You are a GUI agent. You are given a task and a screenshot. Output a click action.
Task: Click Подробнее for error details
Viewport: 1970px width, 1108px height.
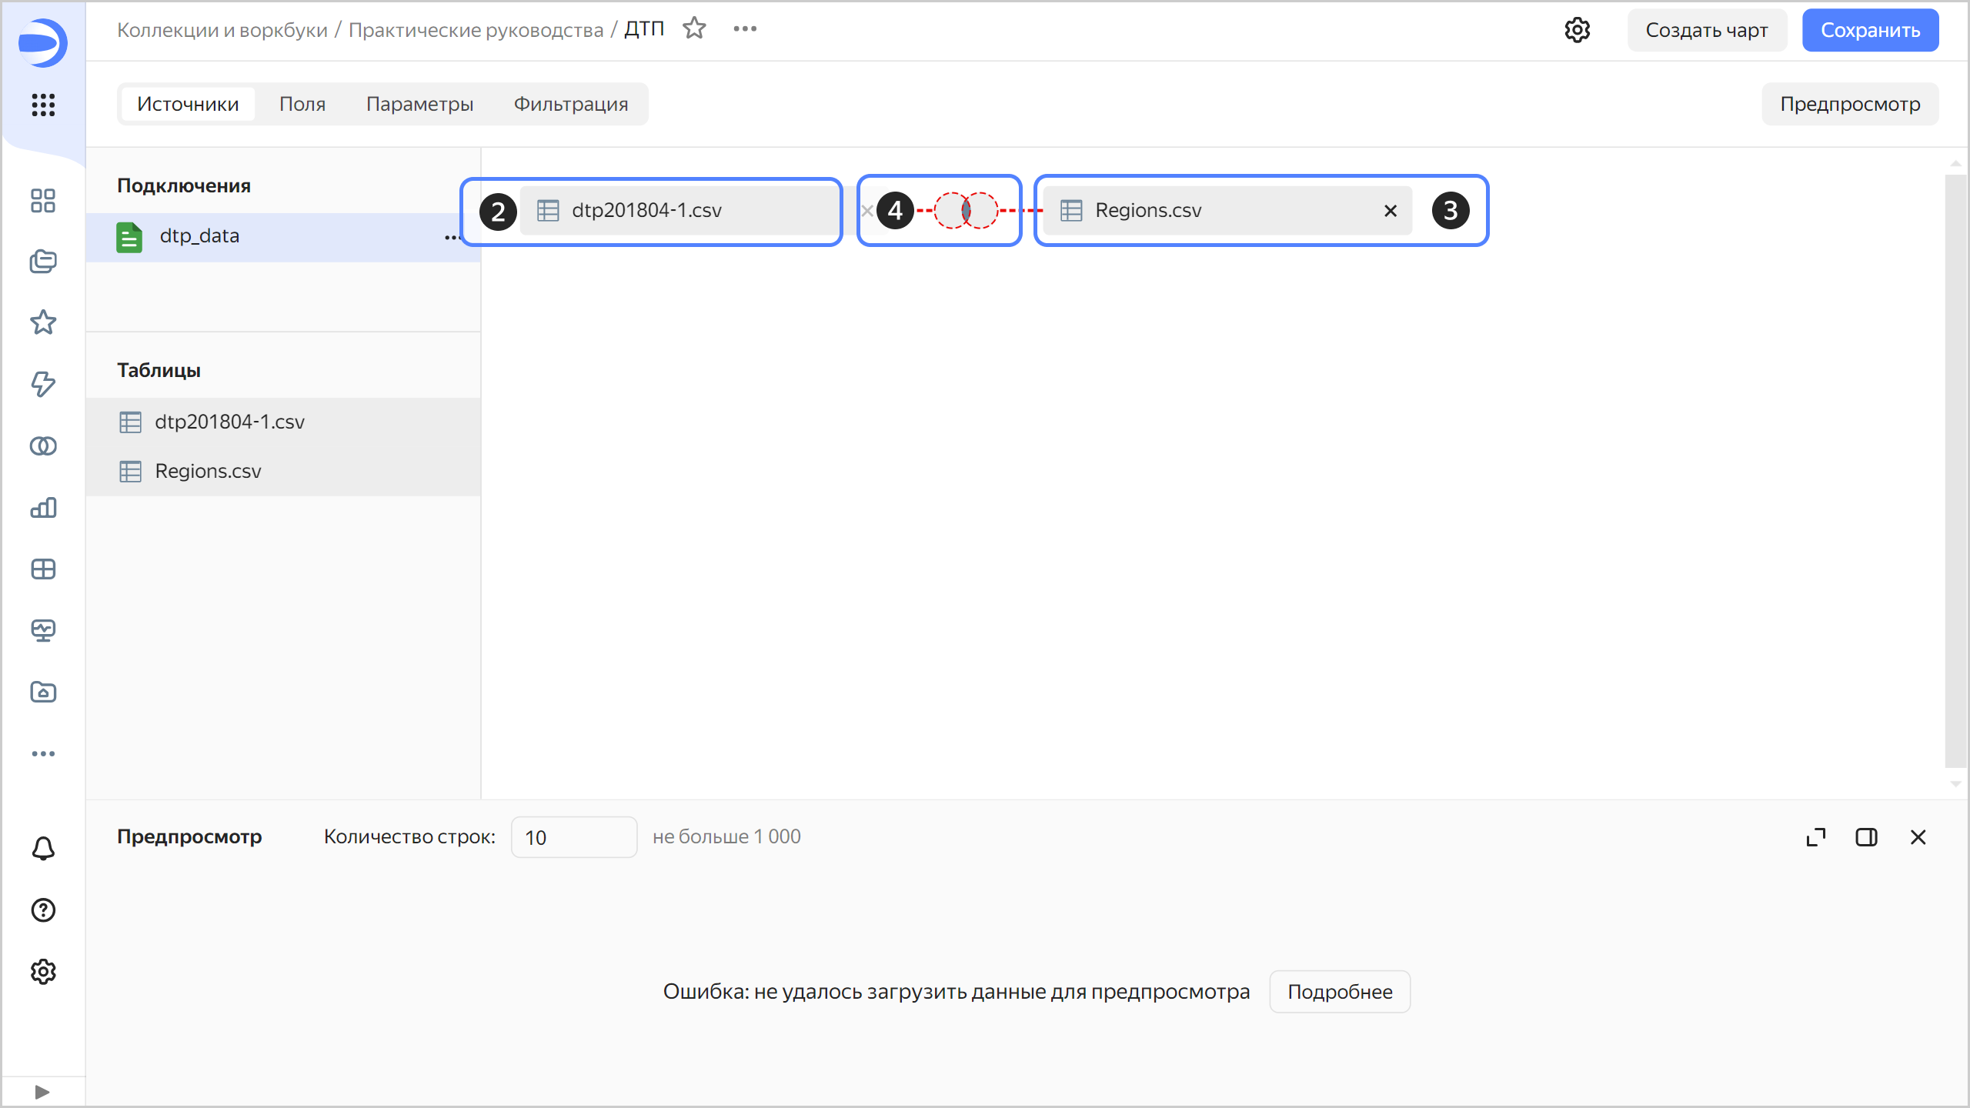click(x=1339, y=992)
